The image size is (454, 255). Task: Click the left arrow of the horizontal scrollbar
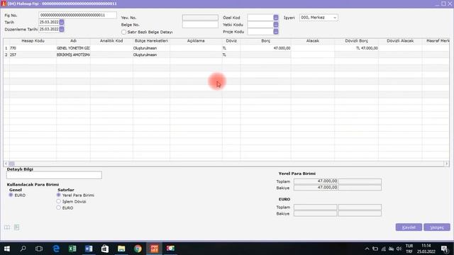click(x=6, y=164)
